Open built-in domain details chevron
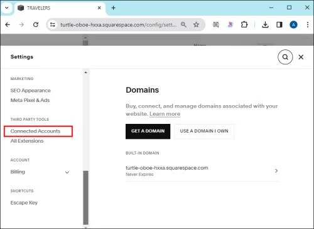Image resolution: width=314 pixels, height=229 pixels. click(276, 171)
